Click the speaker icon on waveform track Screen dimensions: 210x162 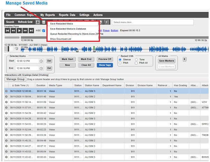16,49
